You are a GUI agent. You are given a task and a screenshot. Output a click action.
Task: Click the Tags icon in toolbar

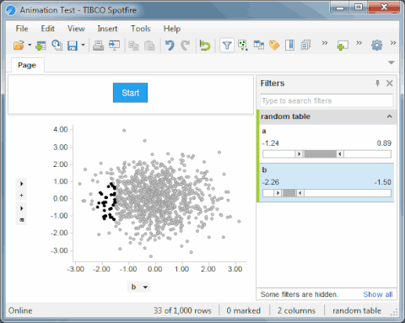pyautogui.click(x=274, y=45)
